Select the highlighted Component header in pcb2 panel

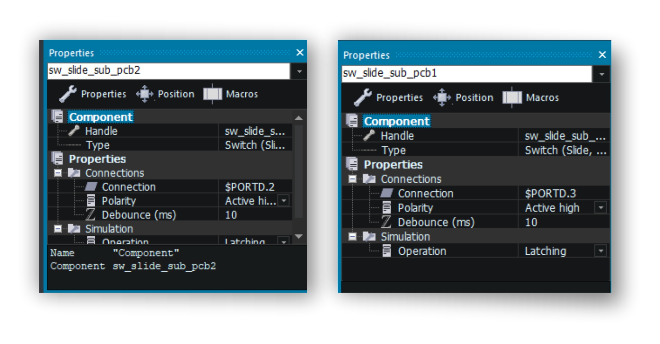101,117
